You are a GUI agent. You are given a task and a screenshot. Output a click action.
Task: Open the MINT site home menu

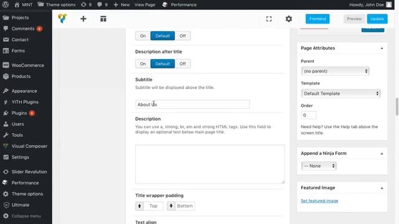tap(24, 4)
